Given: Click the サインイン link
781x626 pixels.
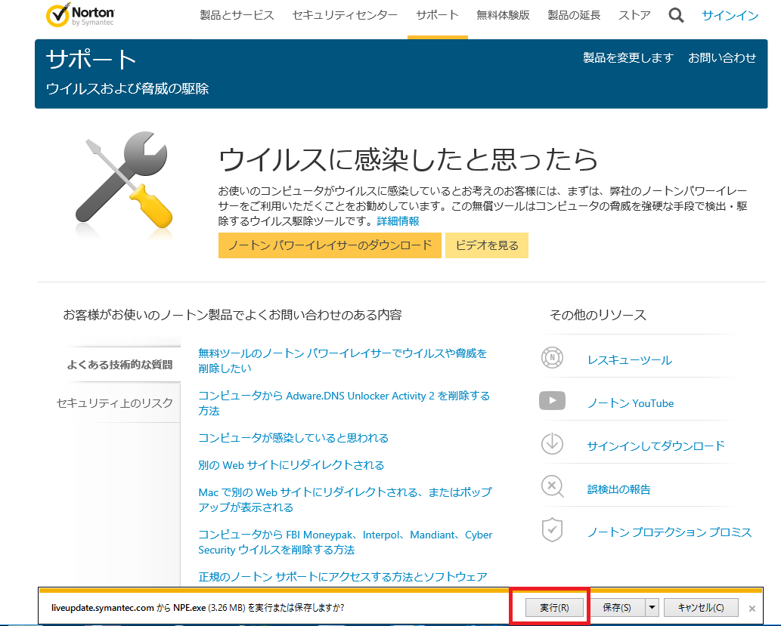Looking at the screenshot, I should coord(730,15).
